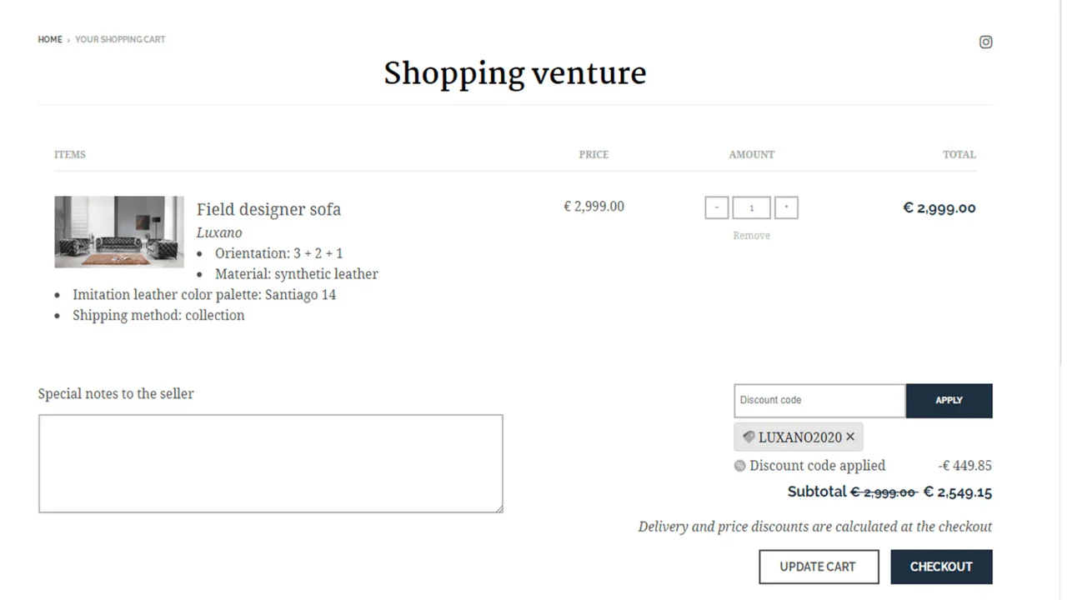The width and height of the screenshot is (1067, 600).
Task: Decrease sofa quantity with the - button
Action: [716, 207]
